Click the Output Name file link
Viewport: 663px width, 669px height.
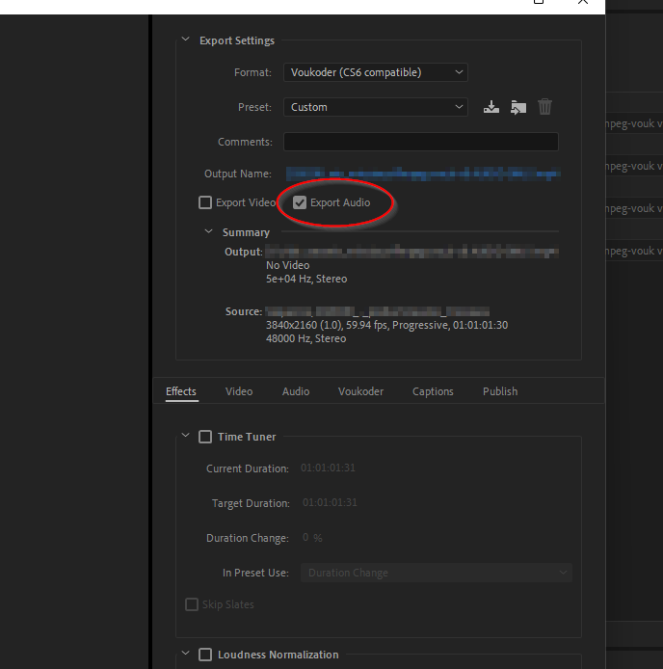click(420, 174)
